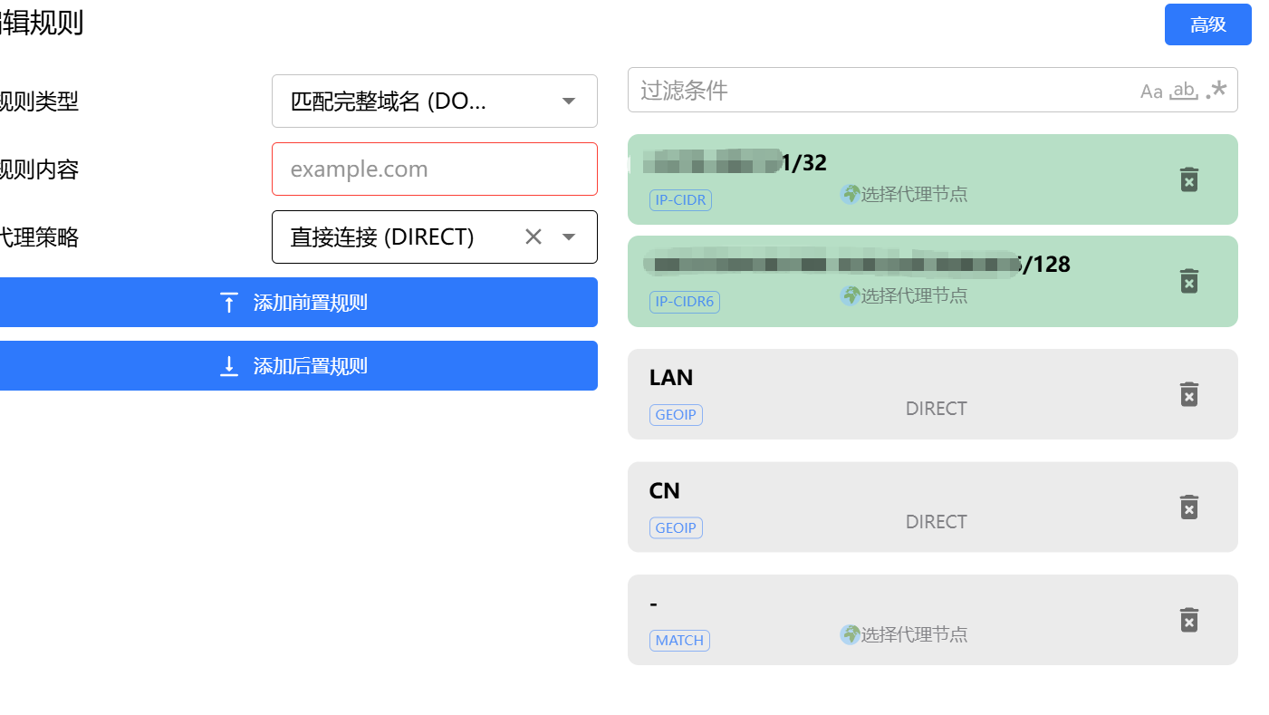This screenshot has width=1269, height=715.
Task: Delete the IP-CIDR6 /128 rule
Action: coord(1189,281)
